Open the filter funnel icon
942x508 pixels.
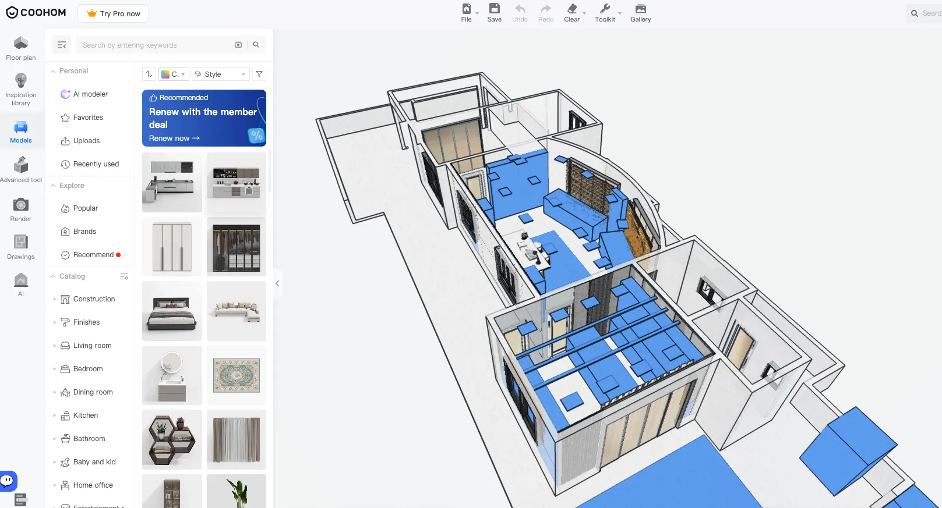tap(259, 74)
